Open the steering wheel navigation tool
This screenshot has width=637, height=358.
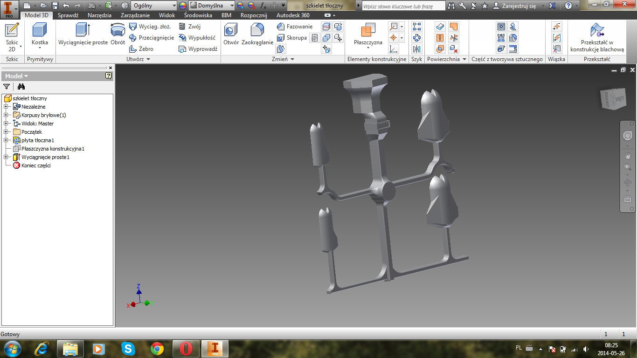coord(627,136)
